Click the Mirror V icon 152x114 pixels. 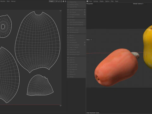tap(68, 38)
